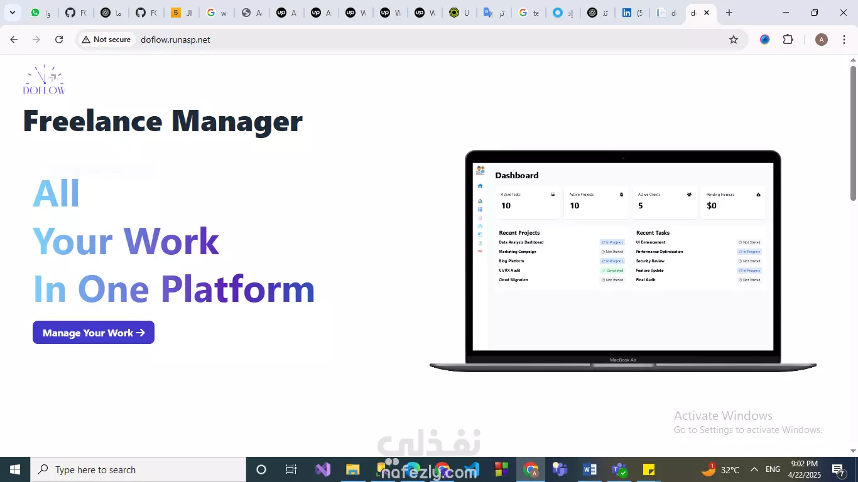The width and height of the screenshot is (858, 482).
Task: Close the active doflow tab
Action: pos(707,13)
